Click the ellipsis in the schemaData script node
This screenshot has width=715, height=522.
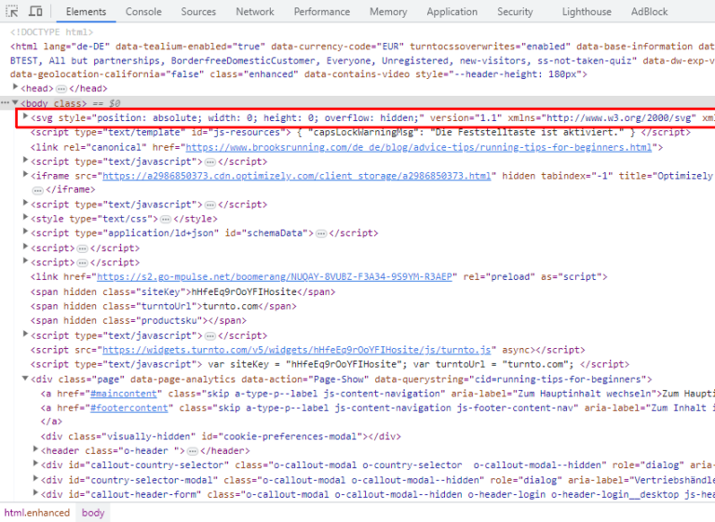click(x=318, y=234)
